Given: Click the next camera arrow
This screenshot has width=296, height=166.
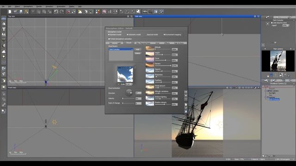Looking at the screenshot, I should coord(291,49).
